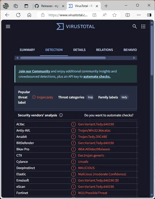155x199 pixels.
Task: Click the Read aloud icon in address bar
Action: click(105, 15)
